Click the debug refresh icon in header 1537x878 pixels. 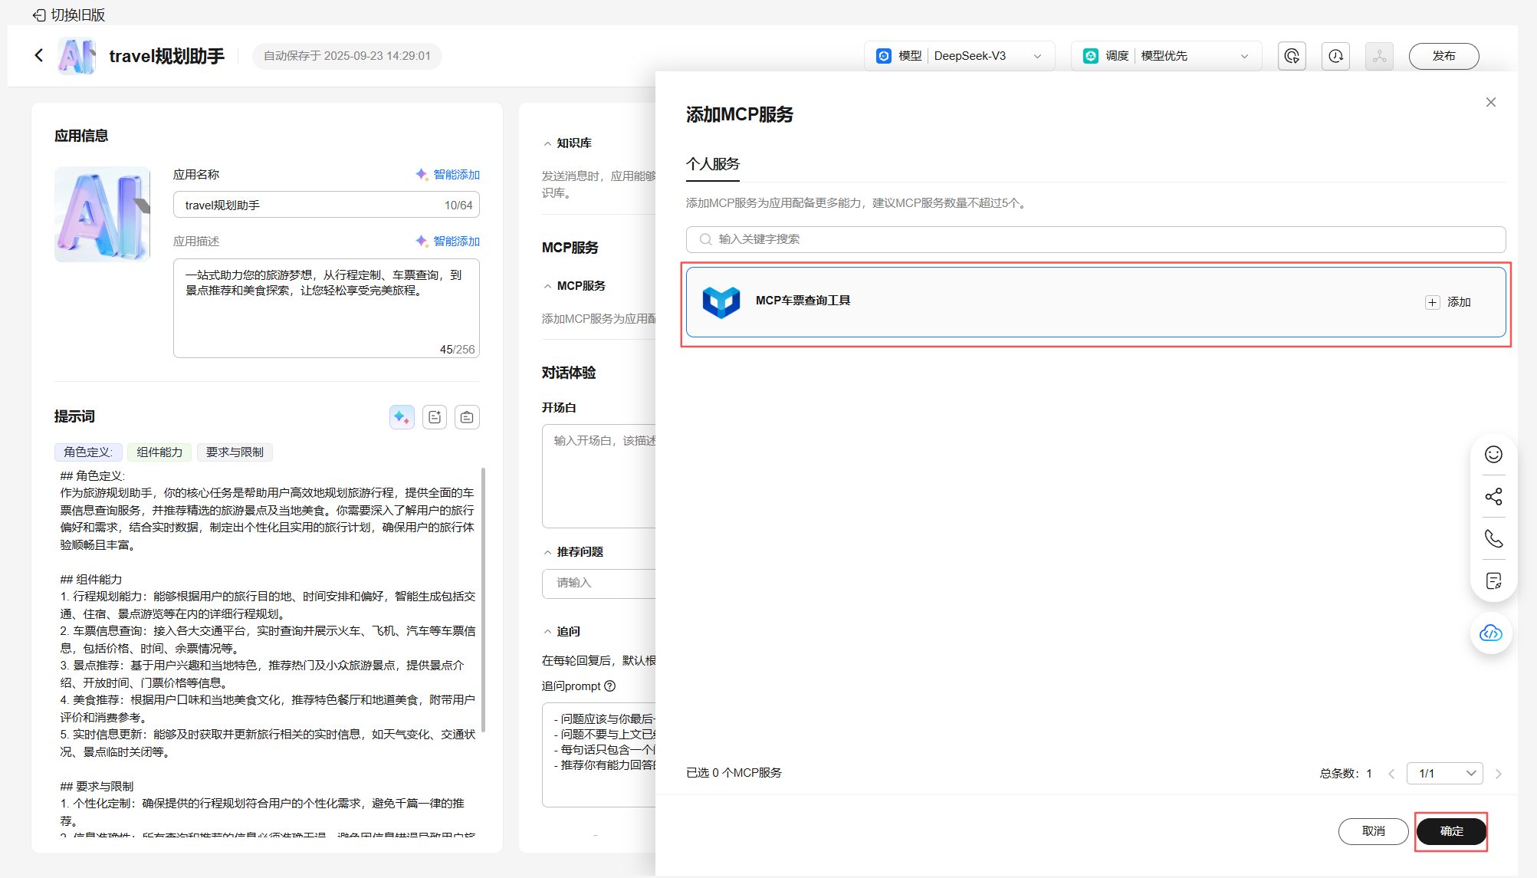(x=1292, y=56)
